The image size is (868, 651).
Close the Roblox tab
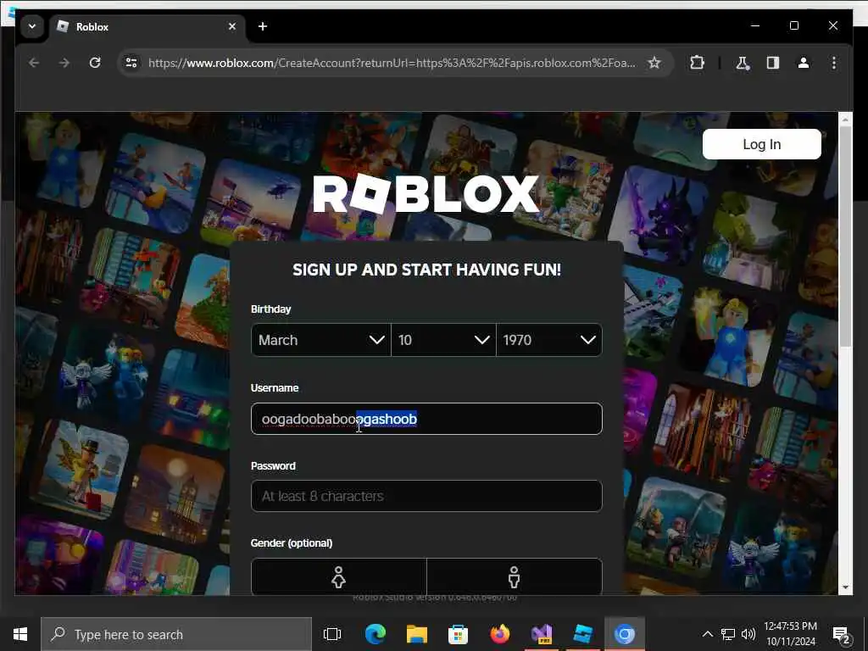click(x=232, y=26)
